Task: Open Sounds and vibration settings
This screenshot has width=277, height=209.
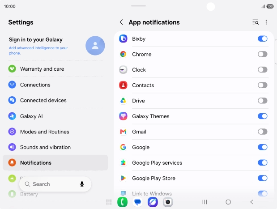Action: [x=55, y=147]
